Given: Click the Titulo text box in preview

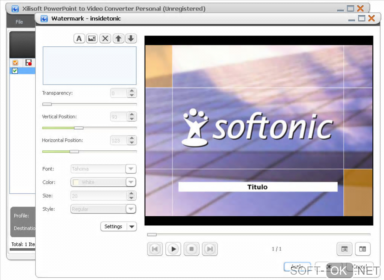Looking at the screenshot, I should point(258,187).
